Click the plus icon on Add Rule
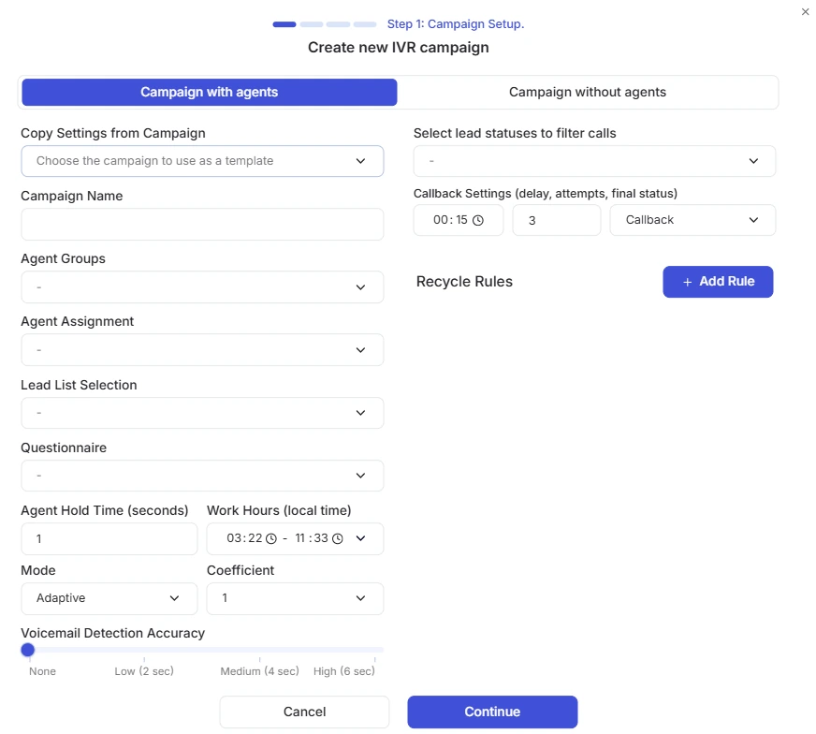The width and height of the screenshot is (816, 734). pyautogui.click(x=688, y=282)
